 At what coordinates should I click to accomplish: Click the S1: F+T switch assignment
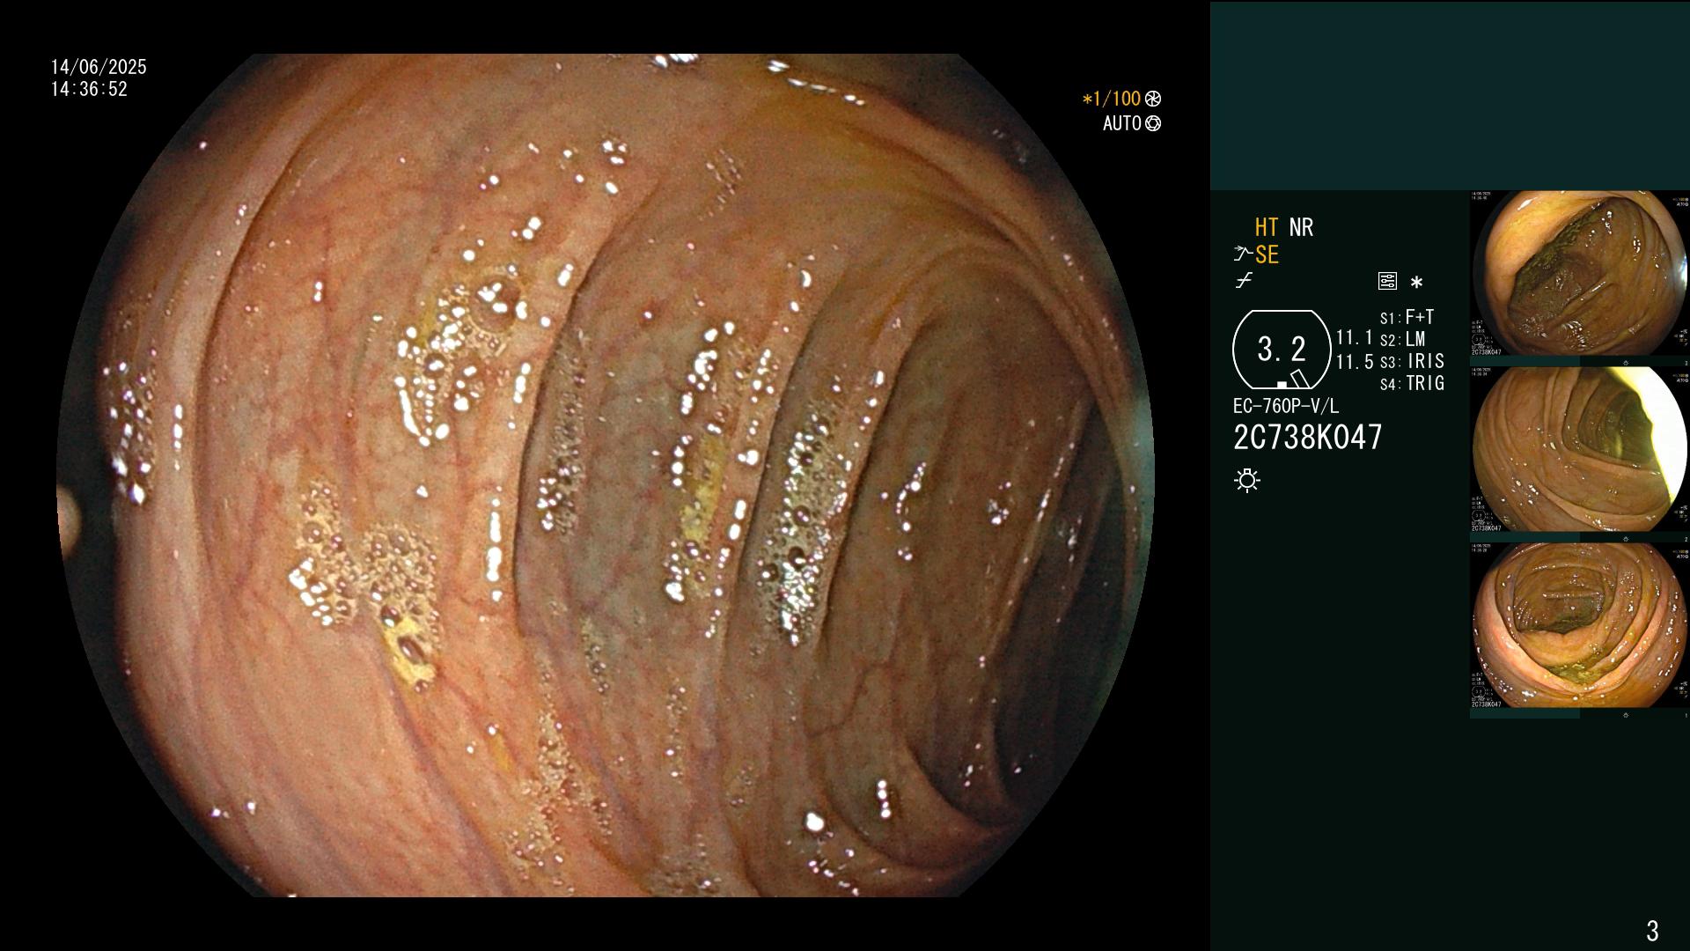point(1407,317)
